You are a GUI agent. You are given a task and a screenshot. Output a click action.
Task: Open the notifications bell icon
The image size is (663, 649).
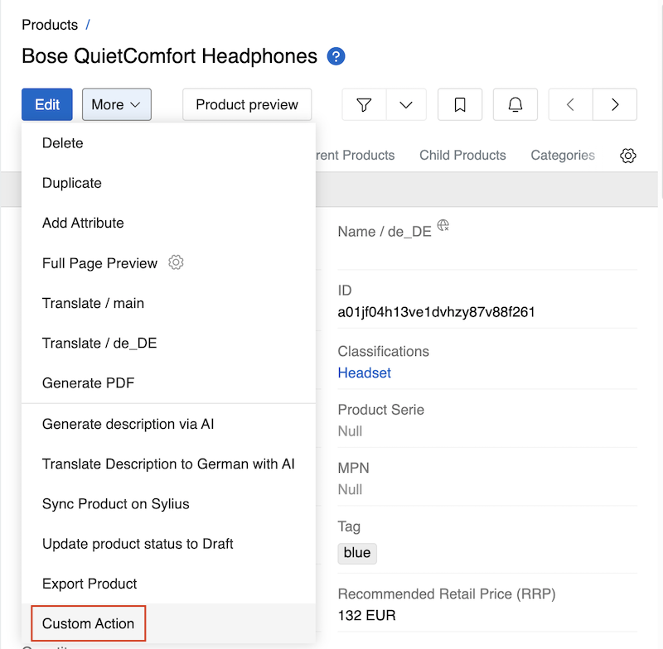(515, 104)
